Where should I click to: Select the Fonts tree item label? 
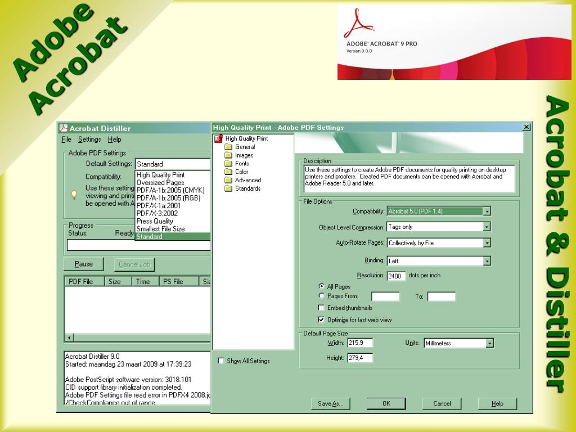[242, 164]
